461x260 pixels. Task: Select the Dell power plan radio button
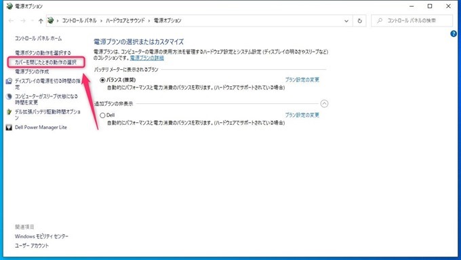click(102, 115)
